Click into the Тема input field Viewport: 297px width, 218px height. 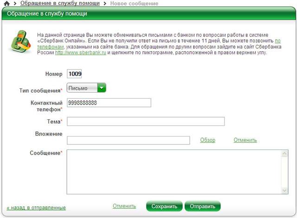pos(146,121)
